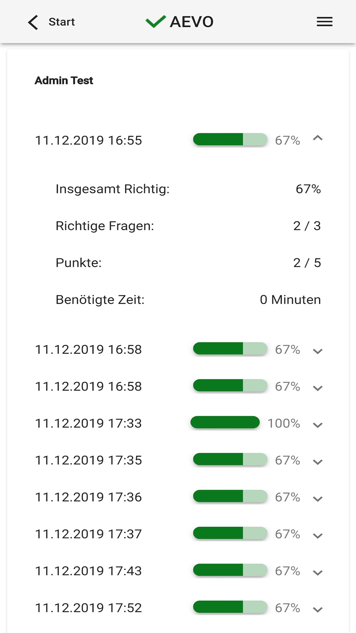
Task: Expand the 17:35 test entry chevron
Action: tap(318, 462)
